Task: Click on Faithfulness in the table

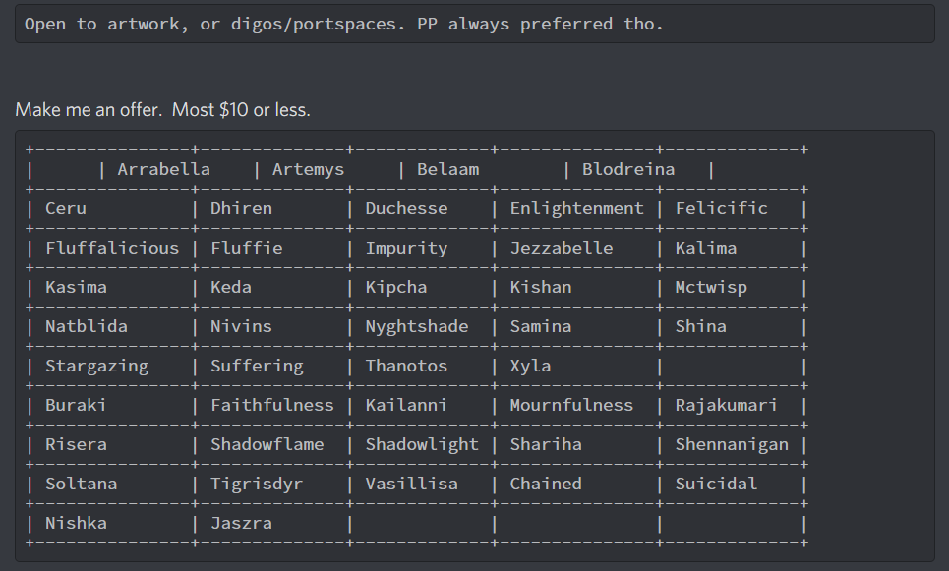Action: point(272,405)
